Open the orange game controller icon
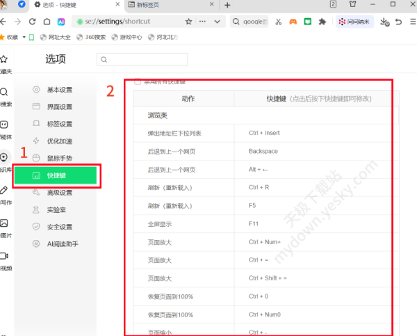Image resolution: width=417 pixels, height=336 pixels. [x=293, y=22]
